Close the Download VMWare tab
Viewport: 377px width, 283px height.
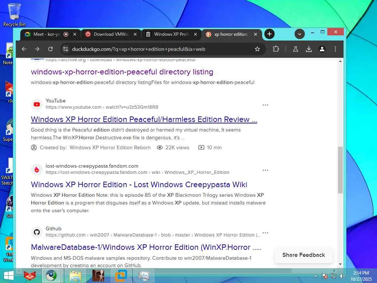pos(135,34)
